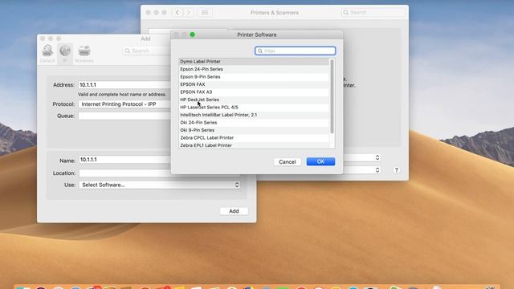Select Oki 24-Pin Series
The image size is (514, 289).
click(254, 123)
